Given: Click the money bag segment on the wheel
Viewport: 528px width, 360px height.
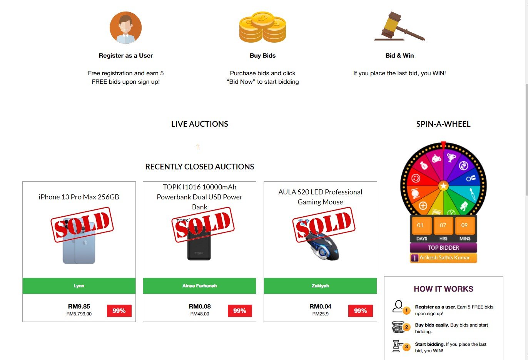Looking at the screenshot, I should click(424, 166).
